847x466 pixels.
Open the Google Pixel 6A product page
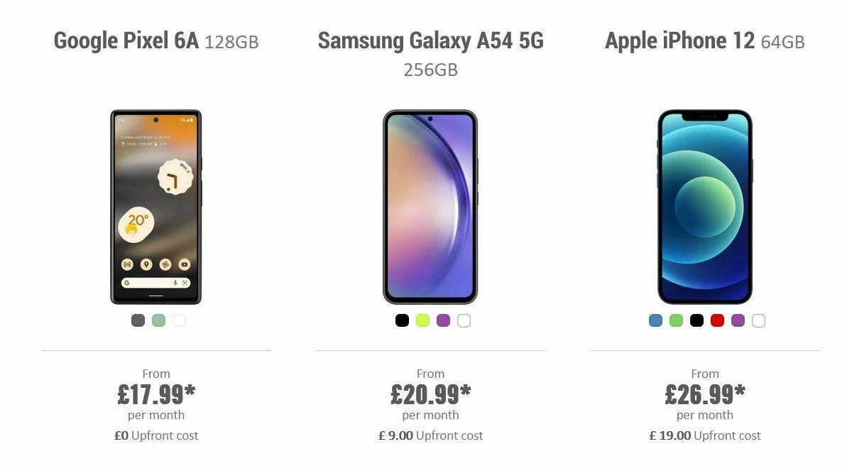(156, 40)
